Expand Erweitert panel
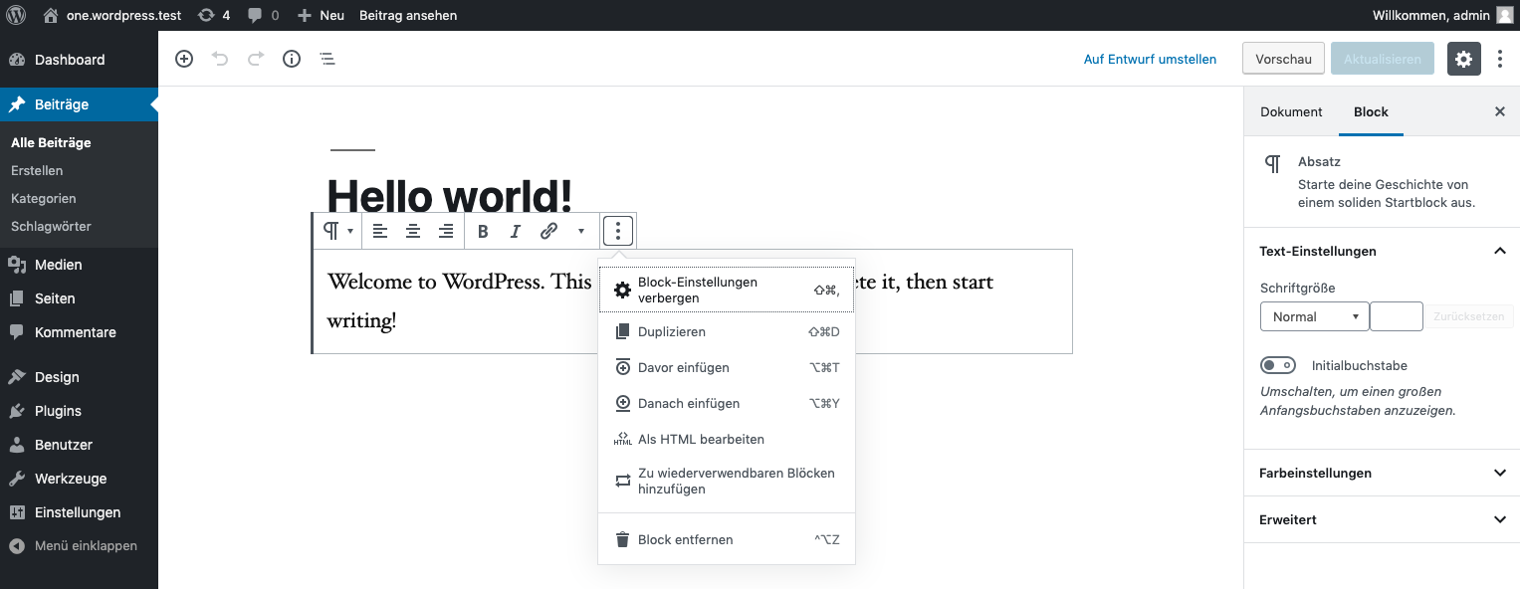Viewport: 1520px width, 589px height. click(1383, 519)
